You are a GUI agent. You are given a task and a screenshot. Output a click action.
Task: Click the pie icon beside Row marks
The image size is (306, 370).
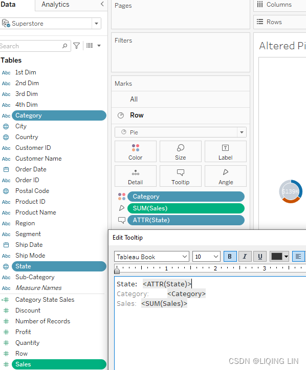pyautogui.click(x=121, y=115)
